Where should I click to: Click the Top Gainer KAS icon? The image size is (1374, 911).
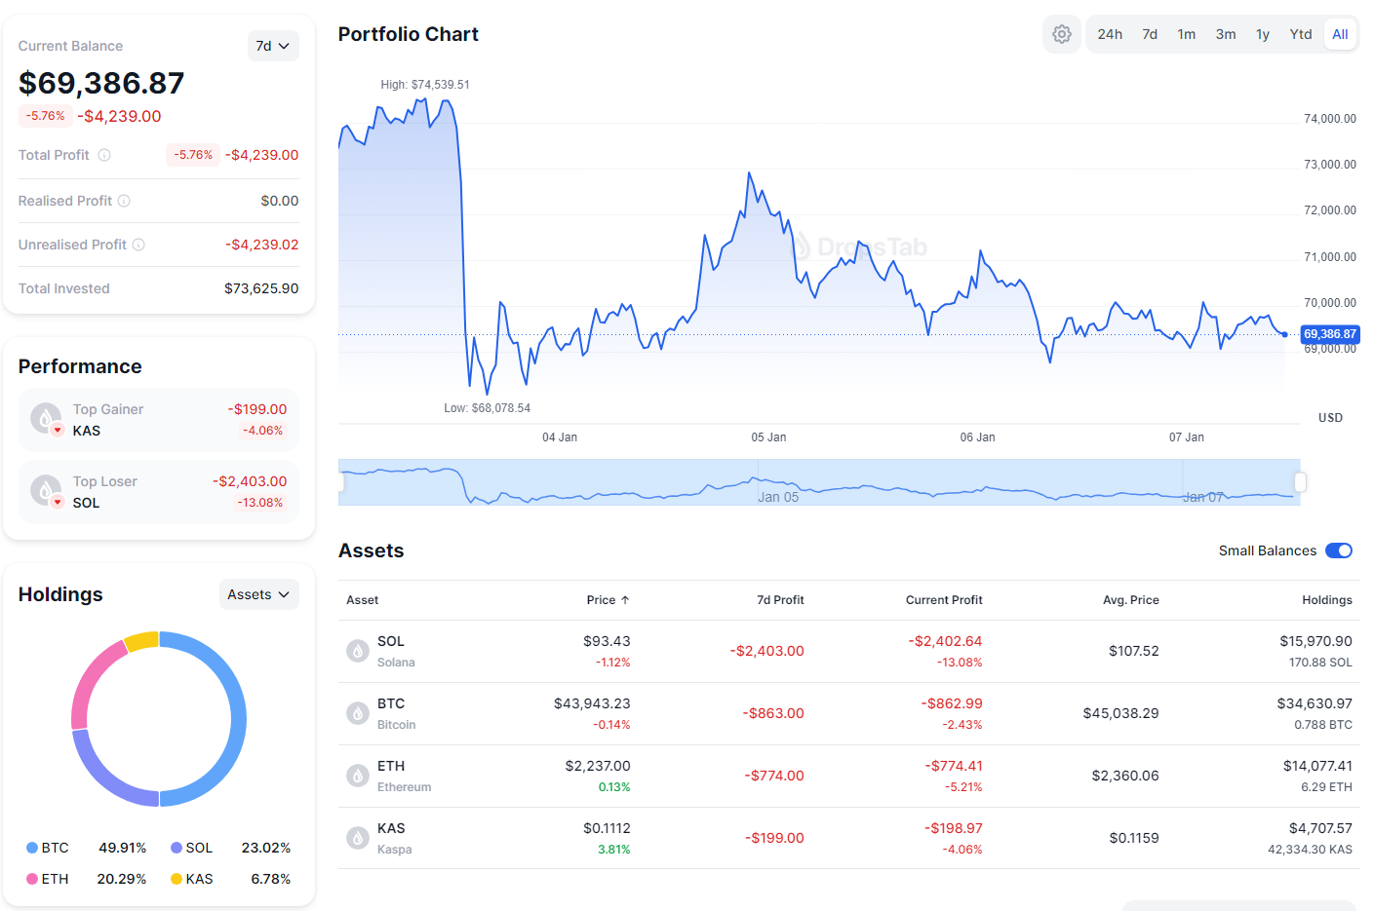46,419
